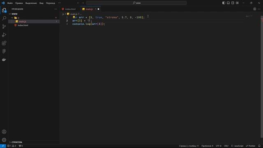Go forward with the right arrow

click(x=83, y=3)
